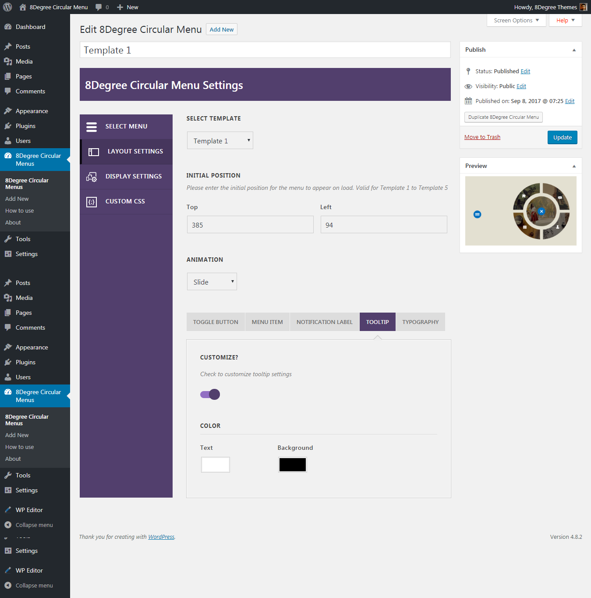Click the Display Settings gear icon

[x=92, y=177]
